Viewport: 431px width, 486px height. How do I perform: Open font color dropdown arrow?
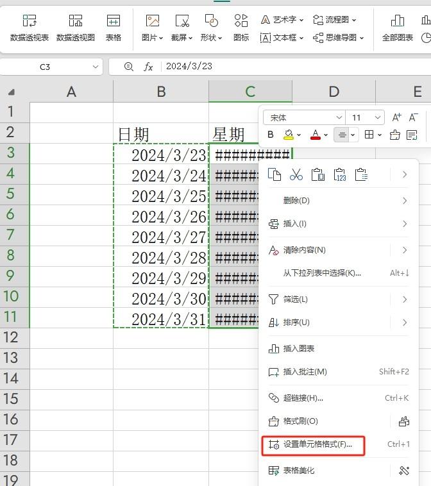(326, 135)
